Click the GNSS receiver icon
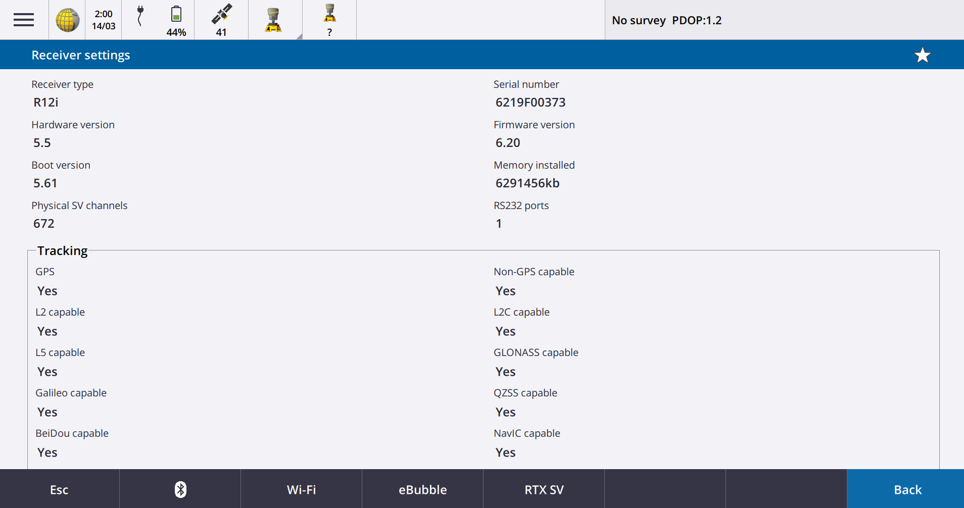The image size is (964, 508). point(273,20)
